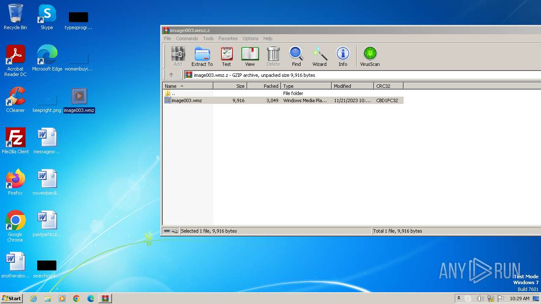The height and width of the screenshot is (304, 541).
Task: Click the Action Center flag tray icon
Action: pyautogui.click(x=501, y=299)
